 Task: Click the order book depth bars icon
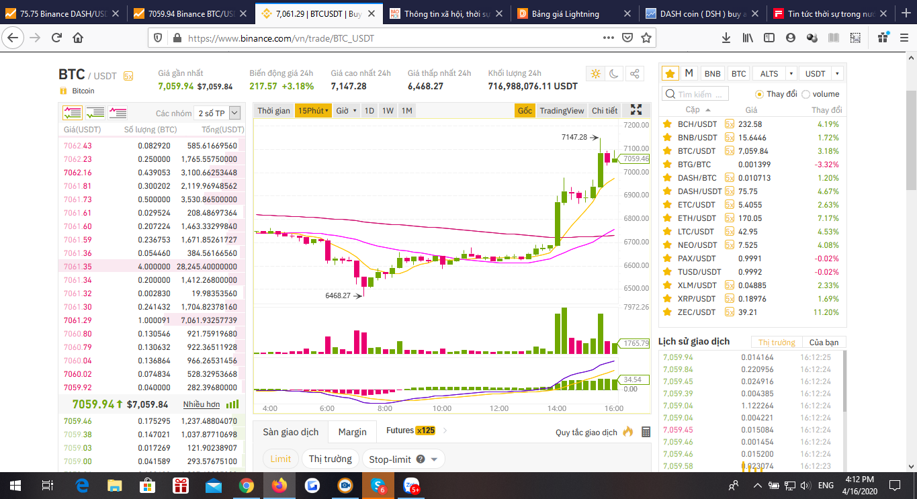232,404
